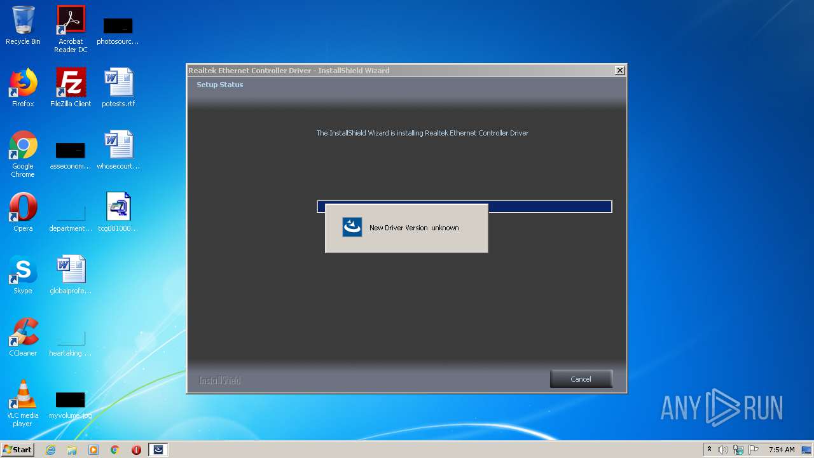
Task: Open the network tray icon
Action: (738, 450)
